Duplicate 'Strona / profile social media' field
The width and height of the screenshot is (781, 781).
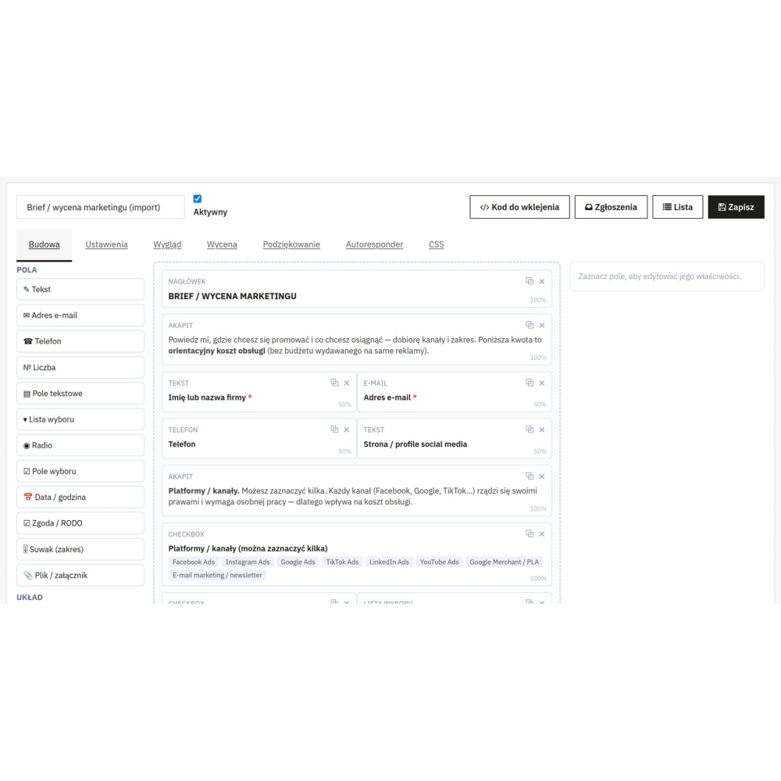(530, 430)
